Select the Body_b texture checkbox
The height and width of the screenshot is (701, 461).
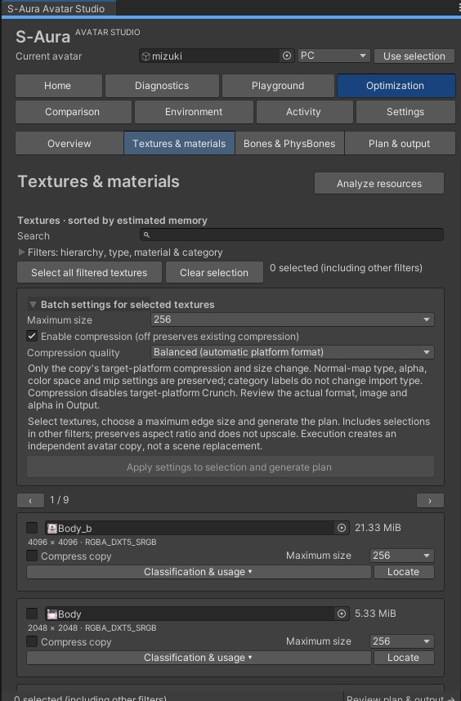(x=32, y=528)
